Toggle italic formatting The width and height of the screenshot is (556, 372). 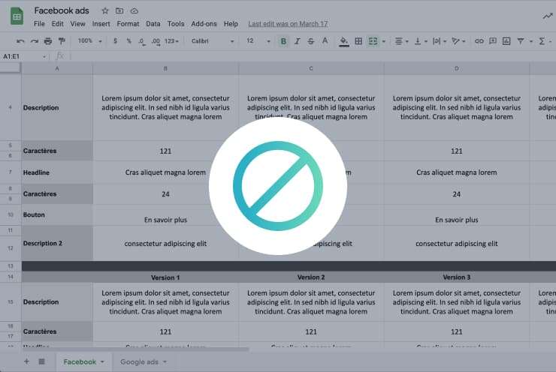pyautogui.click(x=297, y=41)
